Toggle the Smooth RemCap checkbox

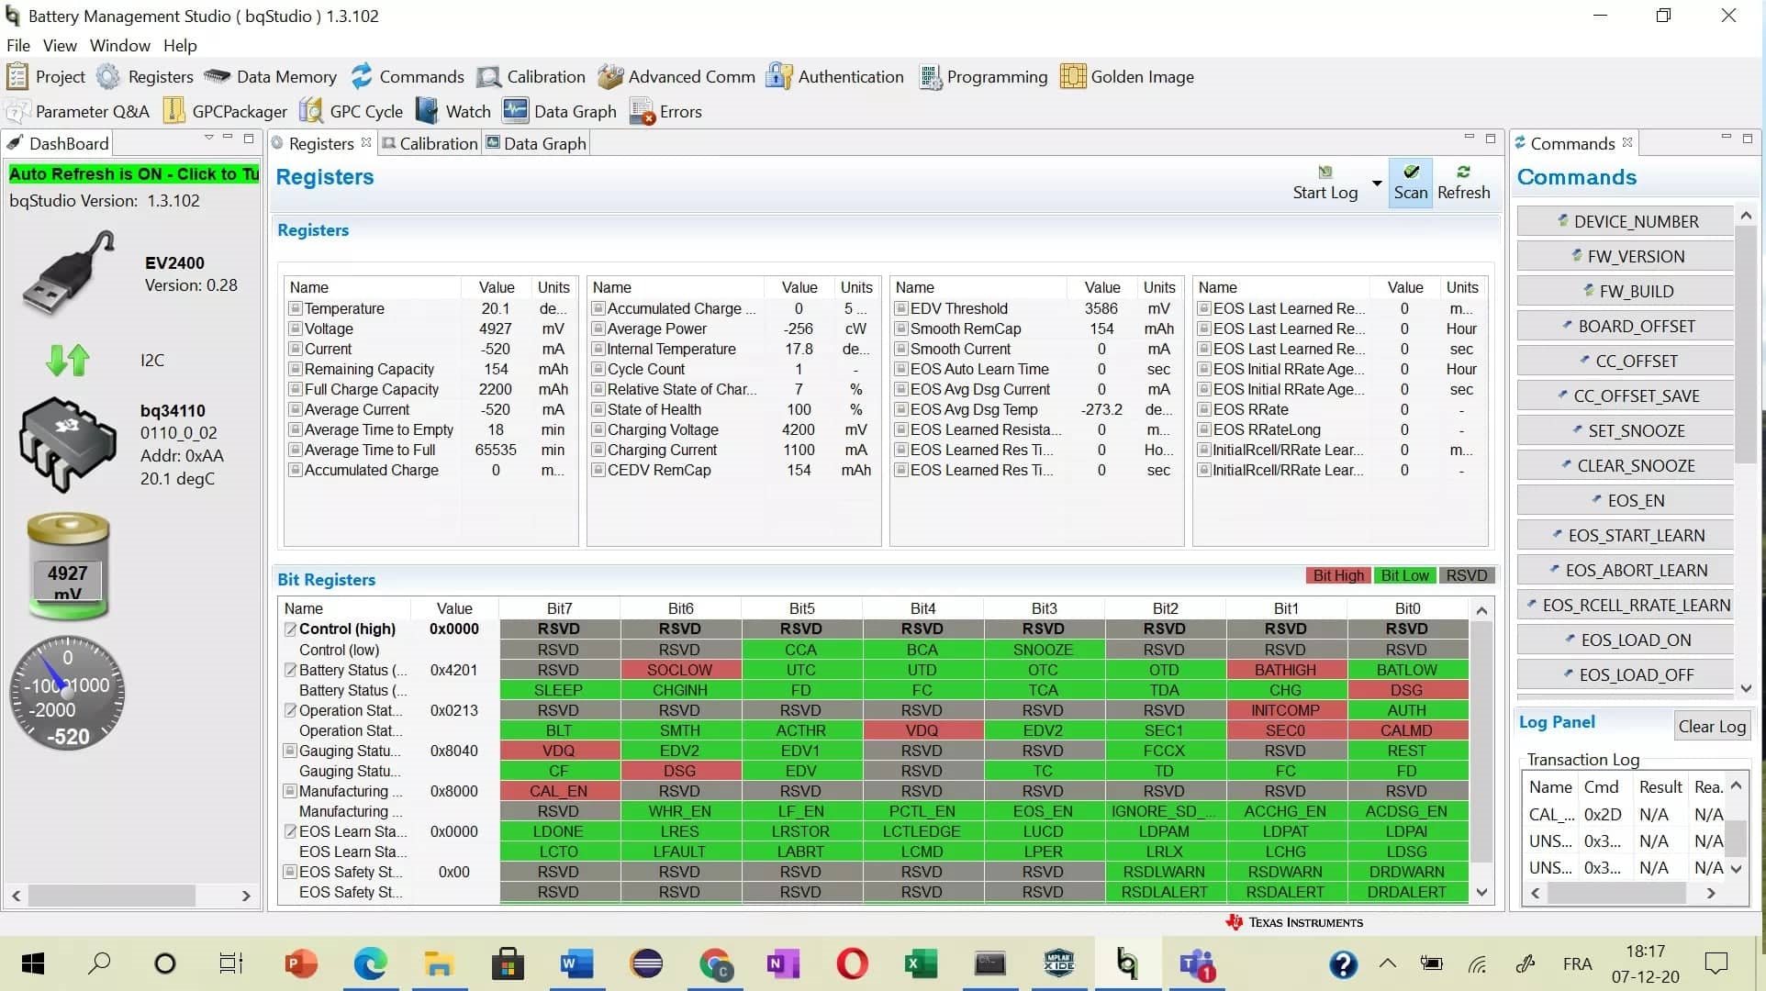[901, 329]
